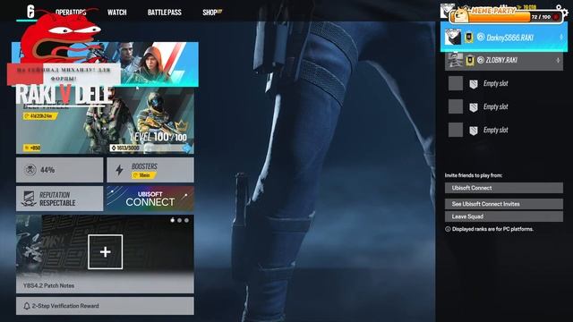Viewport: 573px width, 322px height.
Task: Open 2-Step Verification Reward notification
Action: click(105, 306)
